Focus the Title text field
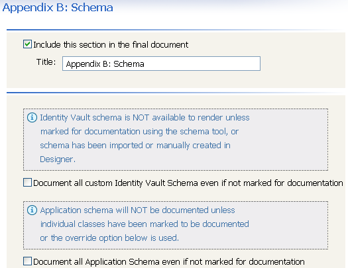This screenshot has height=268, width=348. tap(161, 64)
